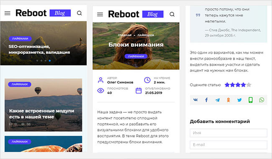272x159 pixels.
Task: Open article Какие встроенные модули
Action: point(41,114)
